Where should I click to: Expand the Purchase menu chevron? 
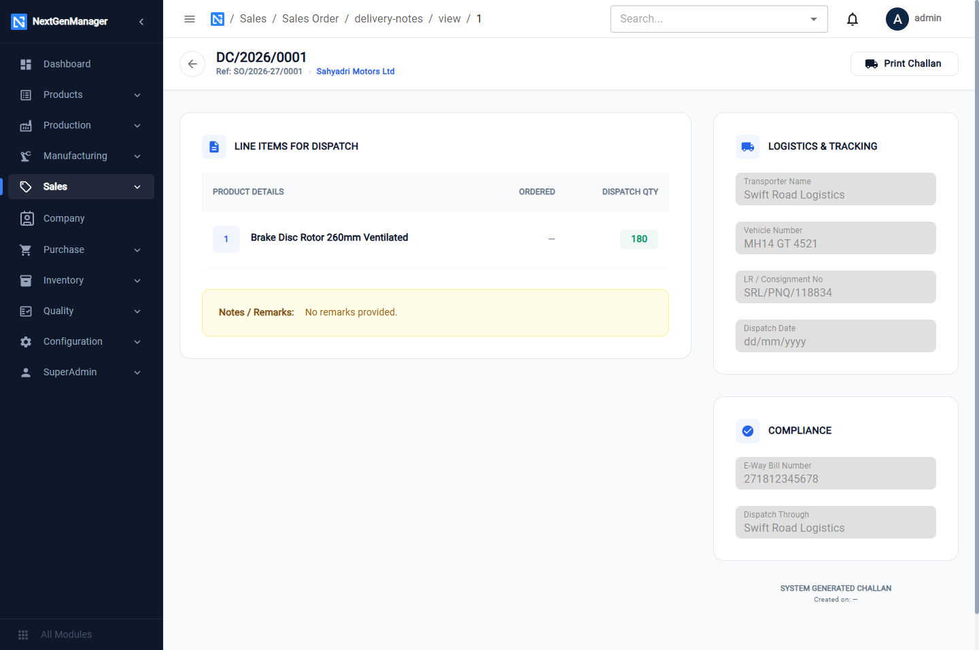pyautogui.click(x=137, y=250)
